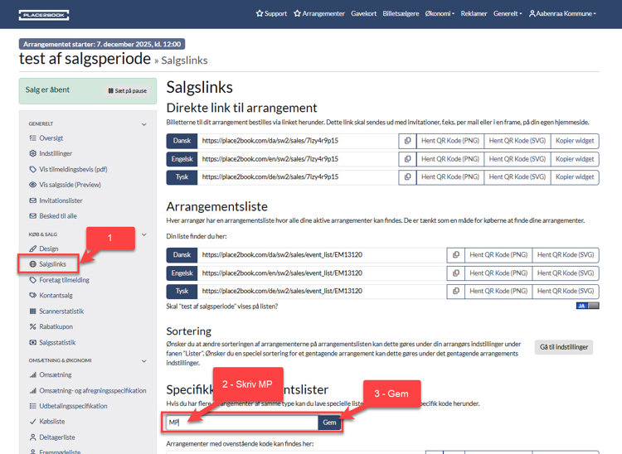The image size is (622, 454).
Task: Click the Gem button
Action: 329,423
